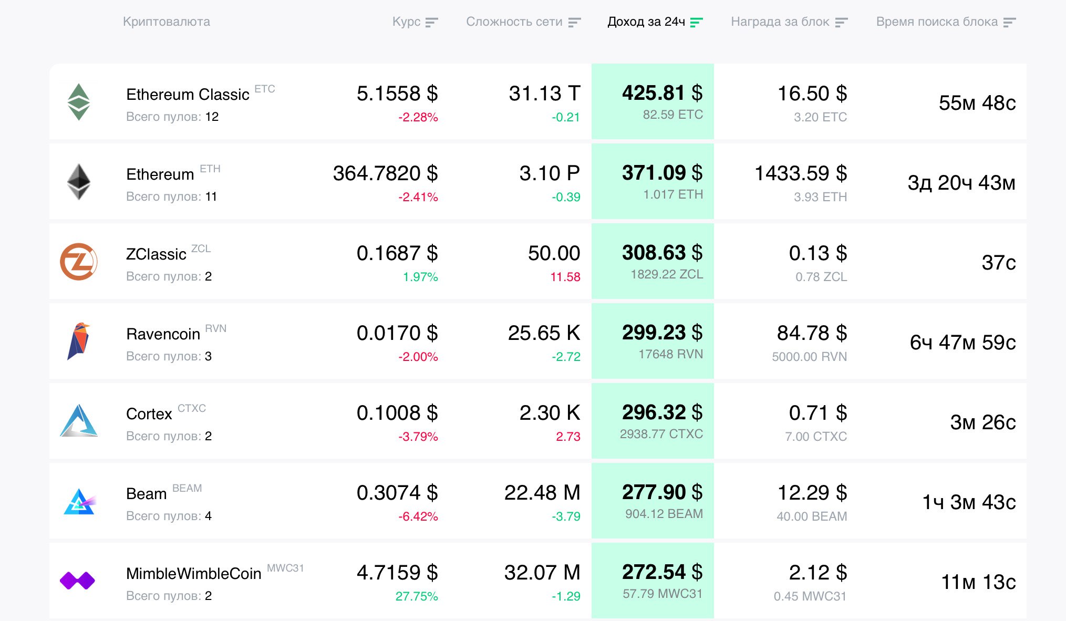
Task: Click the Ethereum Classic coin logo
Action: 79,102
